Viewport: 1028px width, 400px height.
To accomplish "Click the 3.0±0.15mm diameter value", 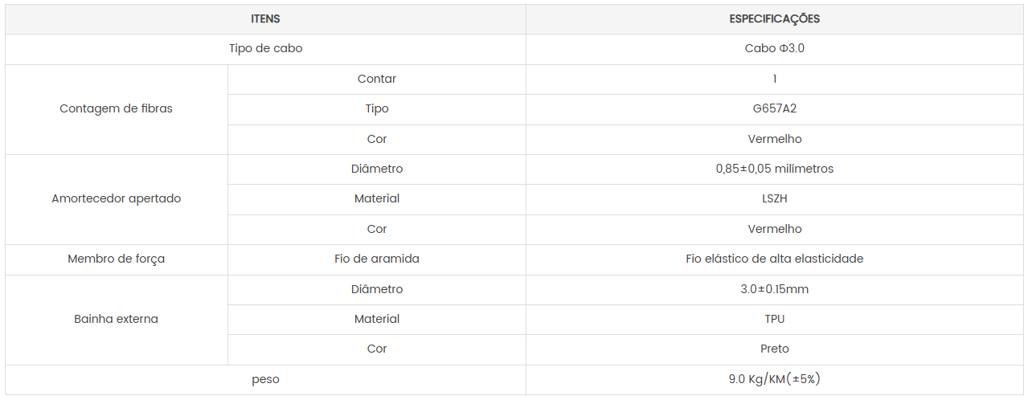I will [x=774, y=289].
